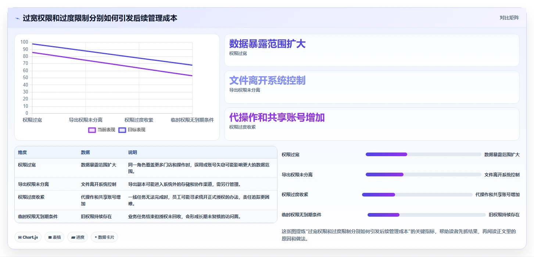This screenshot has height=257, width=534.
Task: Click the 维度 table column header
Action: (x=22, y=153)
